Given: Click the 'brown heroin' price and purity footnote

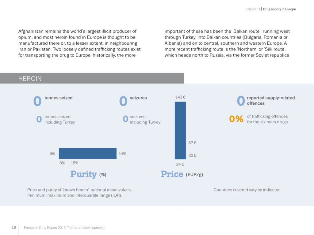Looking at the screenshot, I should tap(79, 192).
